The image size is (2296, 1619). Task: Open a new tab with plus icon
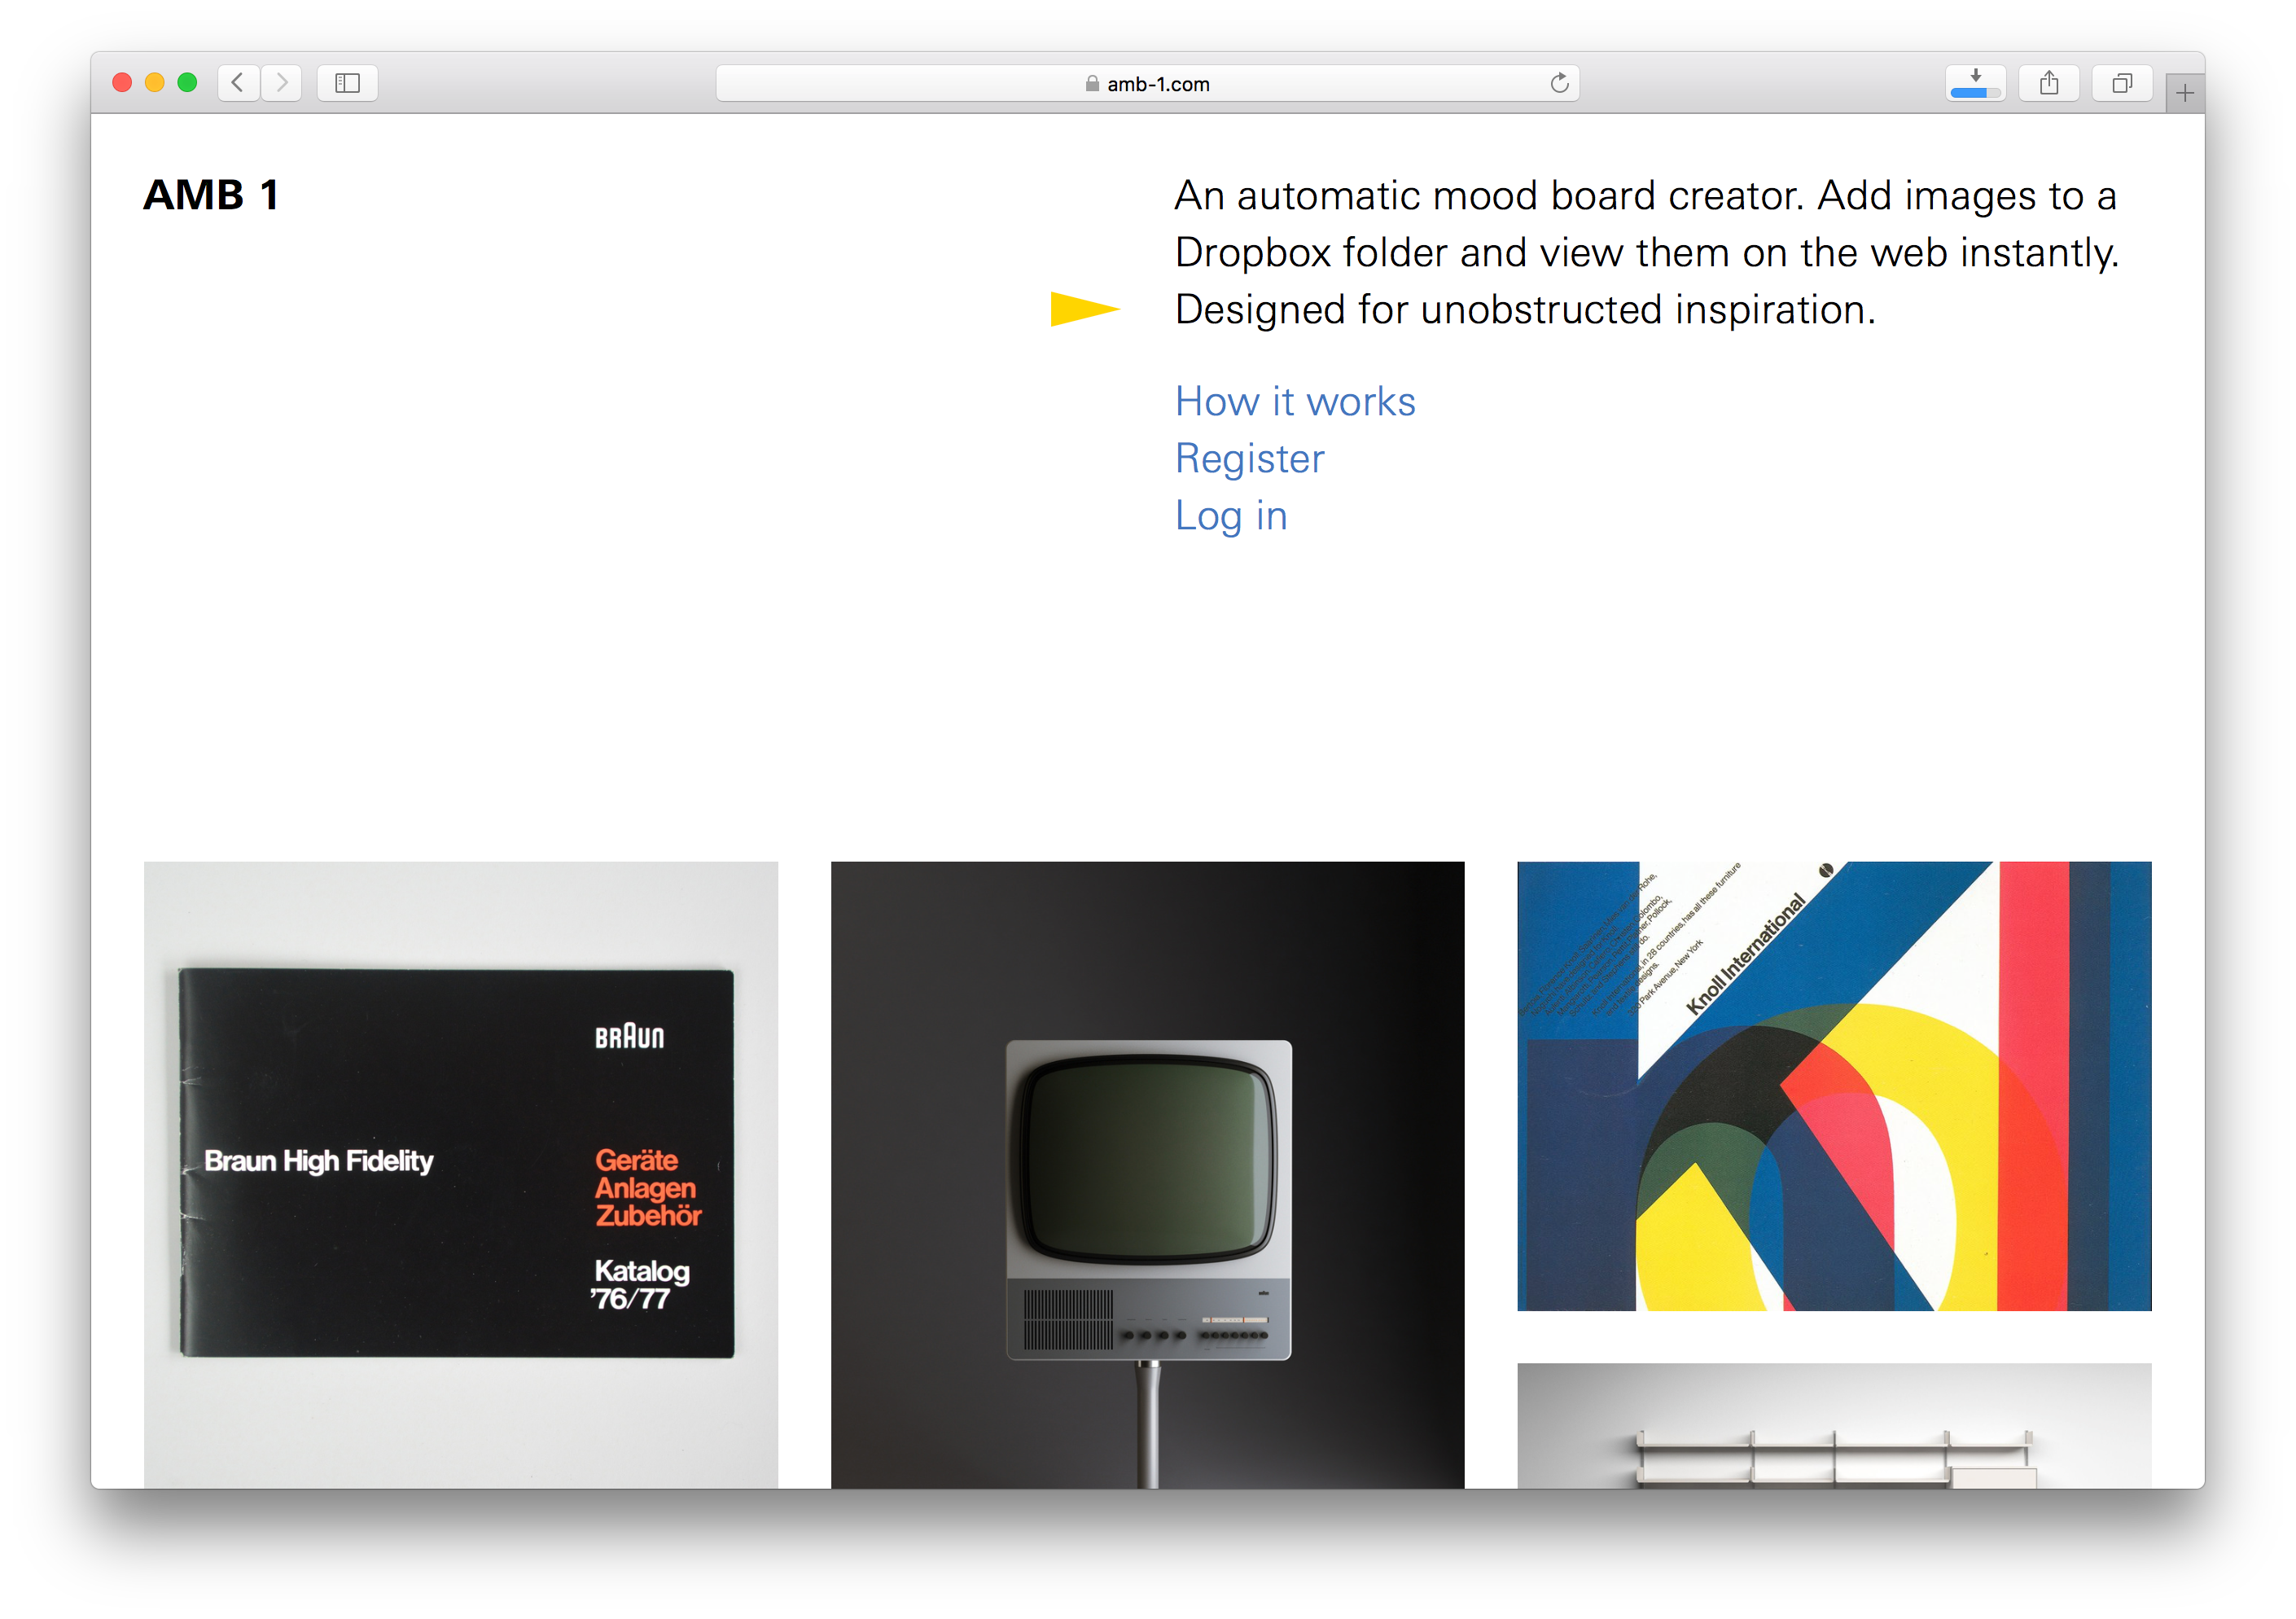click(2185, 94)
